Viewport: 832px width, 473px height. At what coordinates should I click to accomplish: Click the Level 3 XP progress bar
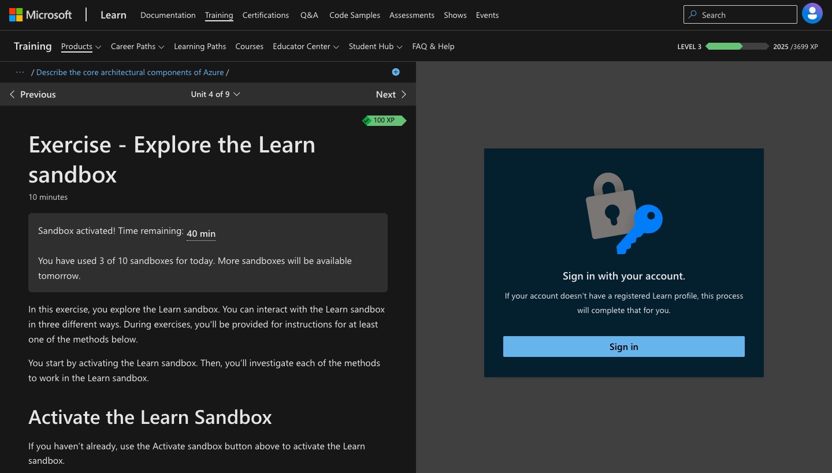pyautogui.click(x=737, y=46)
